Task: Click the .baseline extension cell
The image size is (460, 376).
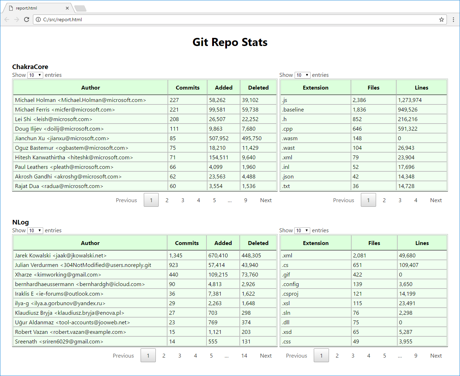Action: point(316,109)
